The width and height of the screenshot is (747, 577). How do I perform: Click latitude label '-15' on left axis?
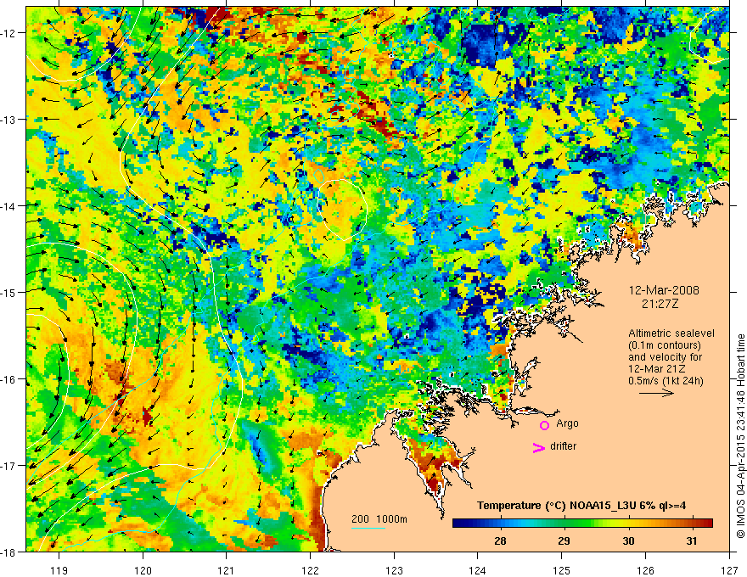[x=9, y=293]
